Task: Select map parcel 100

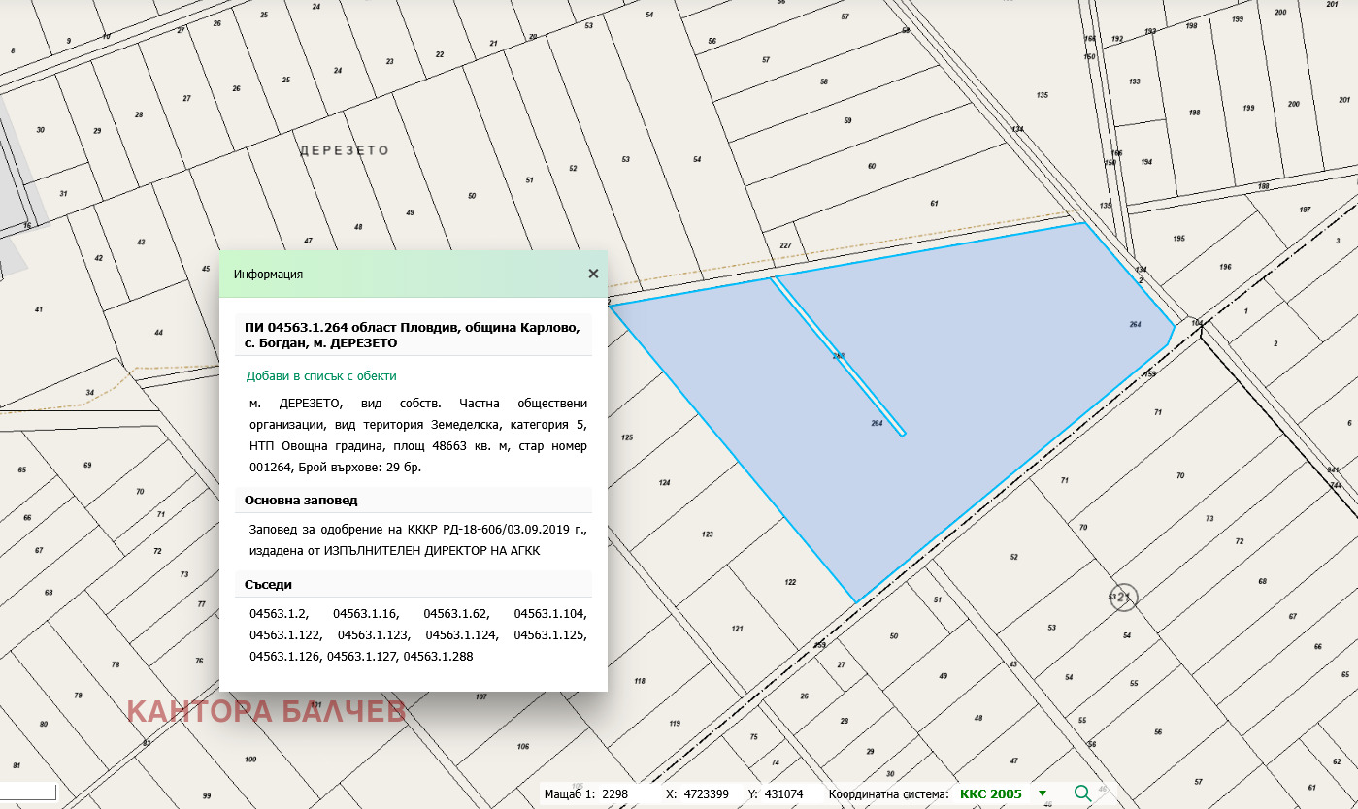Action: click(x=250, y=760)
